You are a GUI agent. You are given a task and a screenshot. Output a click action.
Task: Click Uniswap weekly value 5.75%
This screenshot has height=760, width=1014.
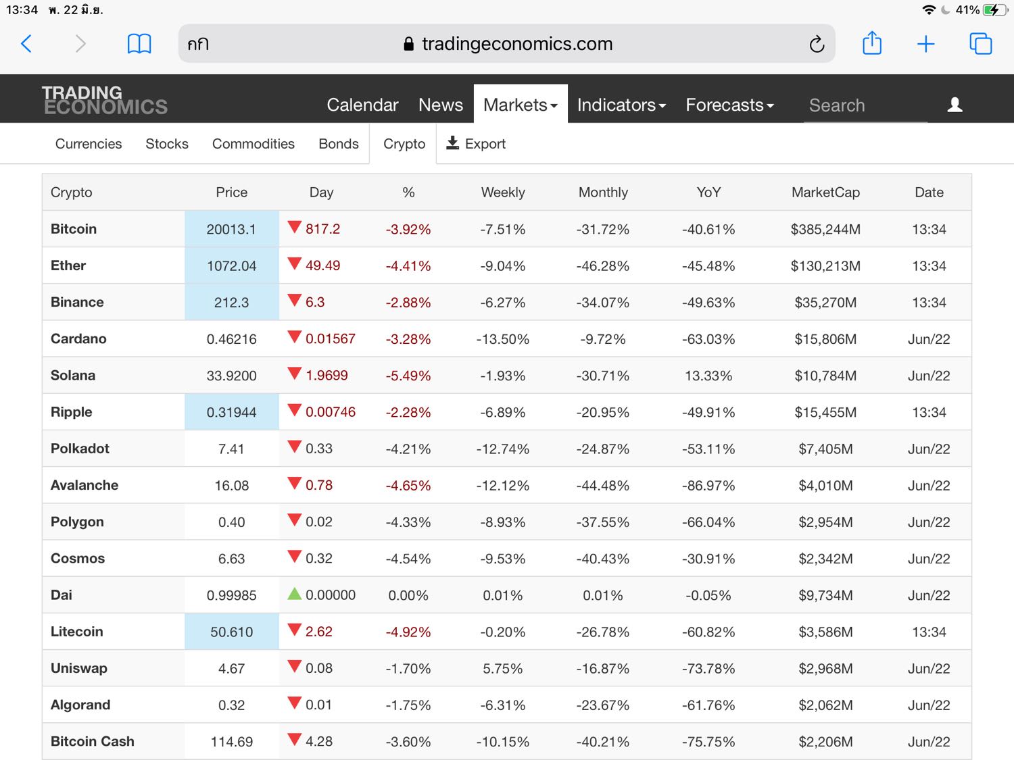(x=503, y=668)
